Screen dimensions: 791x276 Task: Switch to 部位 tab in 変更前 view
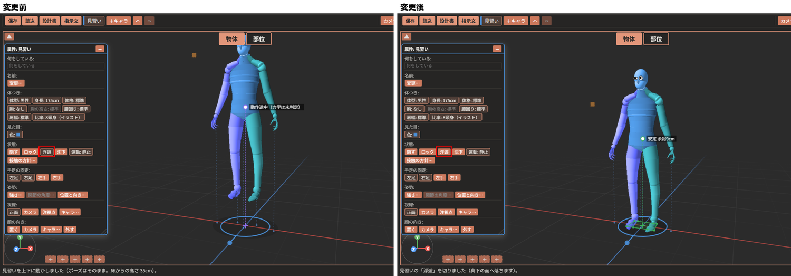click(258, 39)
